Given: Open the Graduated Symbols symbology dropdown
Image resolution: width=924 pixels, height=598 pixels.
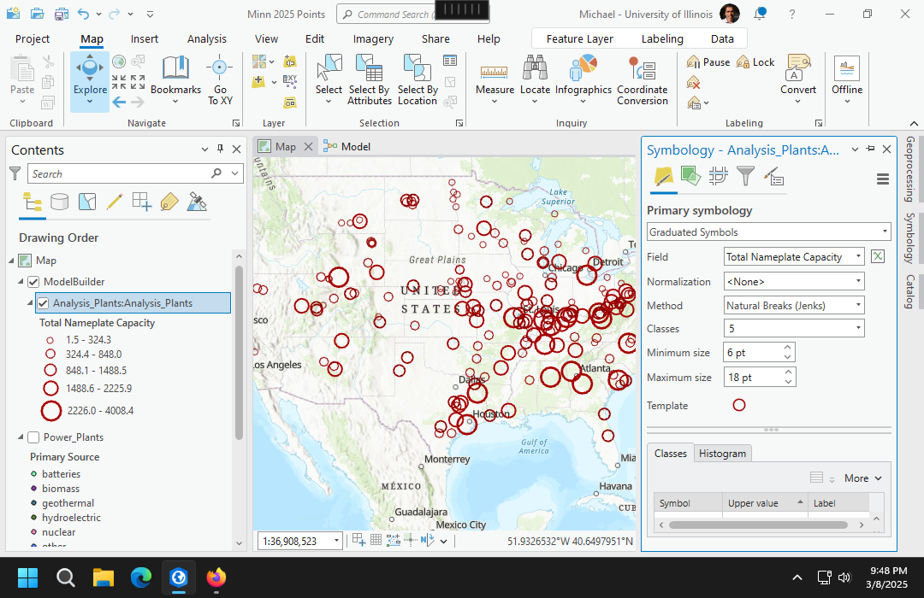Looking at the screenshot, I should 769,232.
